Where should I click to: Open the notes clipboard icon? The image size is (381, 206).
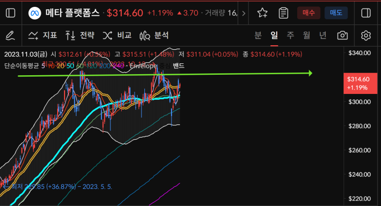[x=283, y=13]
